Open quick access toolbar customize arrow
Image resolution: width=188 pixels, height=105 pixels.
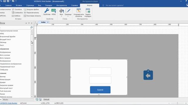pyautogui.click(x=16, y=1)
